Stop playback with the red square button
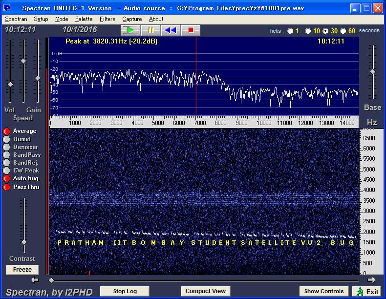386x299 pixels. [x=191, y=30]
